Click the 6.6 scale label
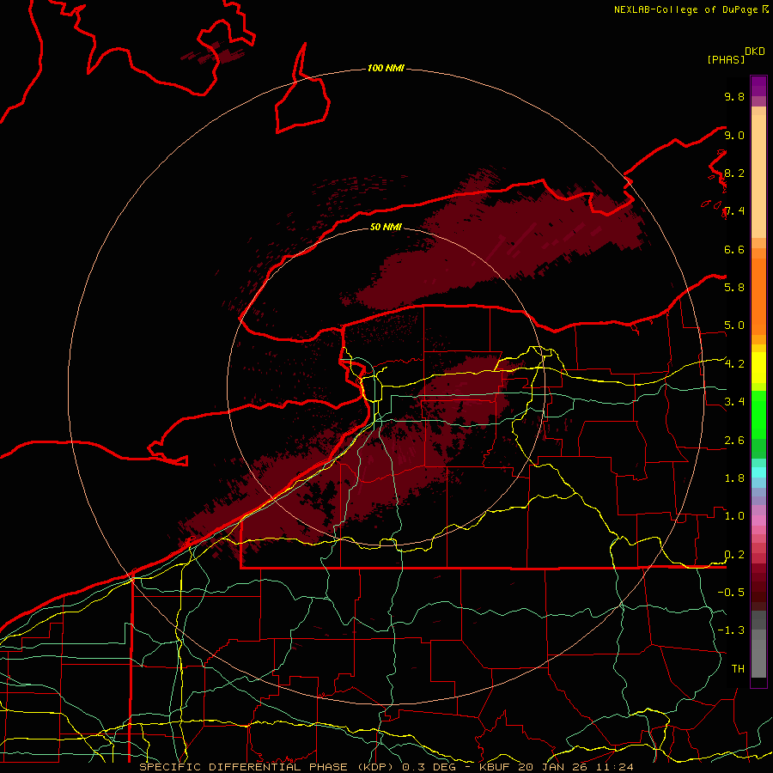 tap(734, 249)
